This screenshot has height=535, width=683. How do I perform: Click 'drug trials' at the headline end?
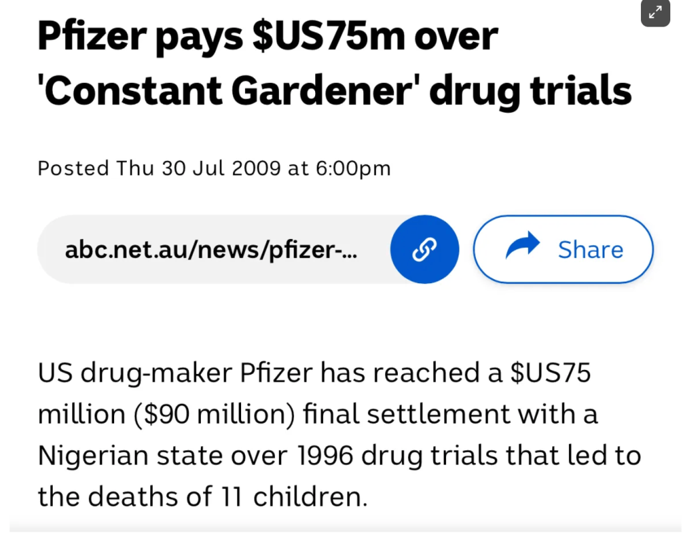(x=529, y=91)
